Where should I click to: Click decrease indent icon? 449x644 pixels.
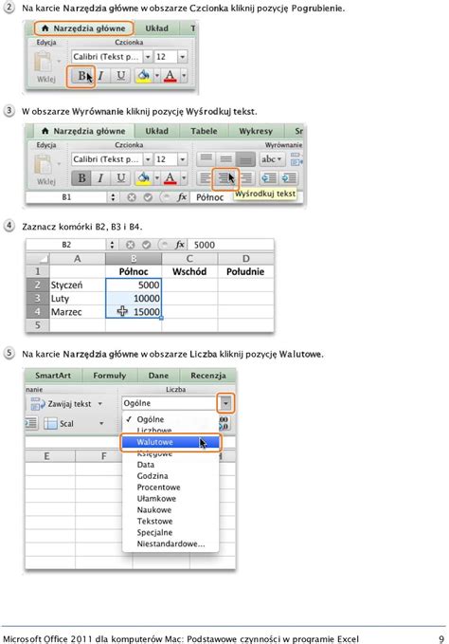pyautogui.click(x=269, y=178)
